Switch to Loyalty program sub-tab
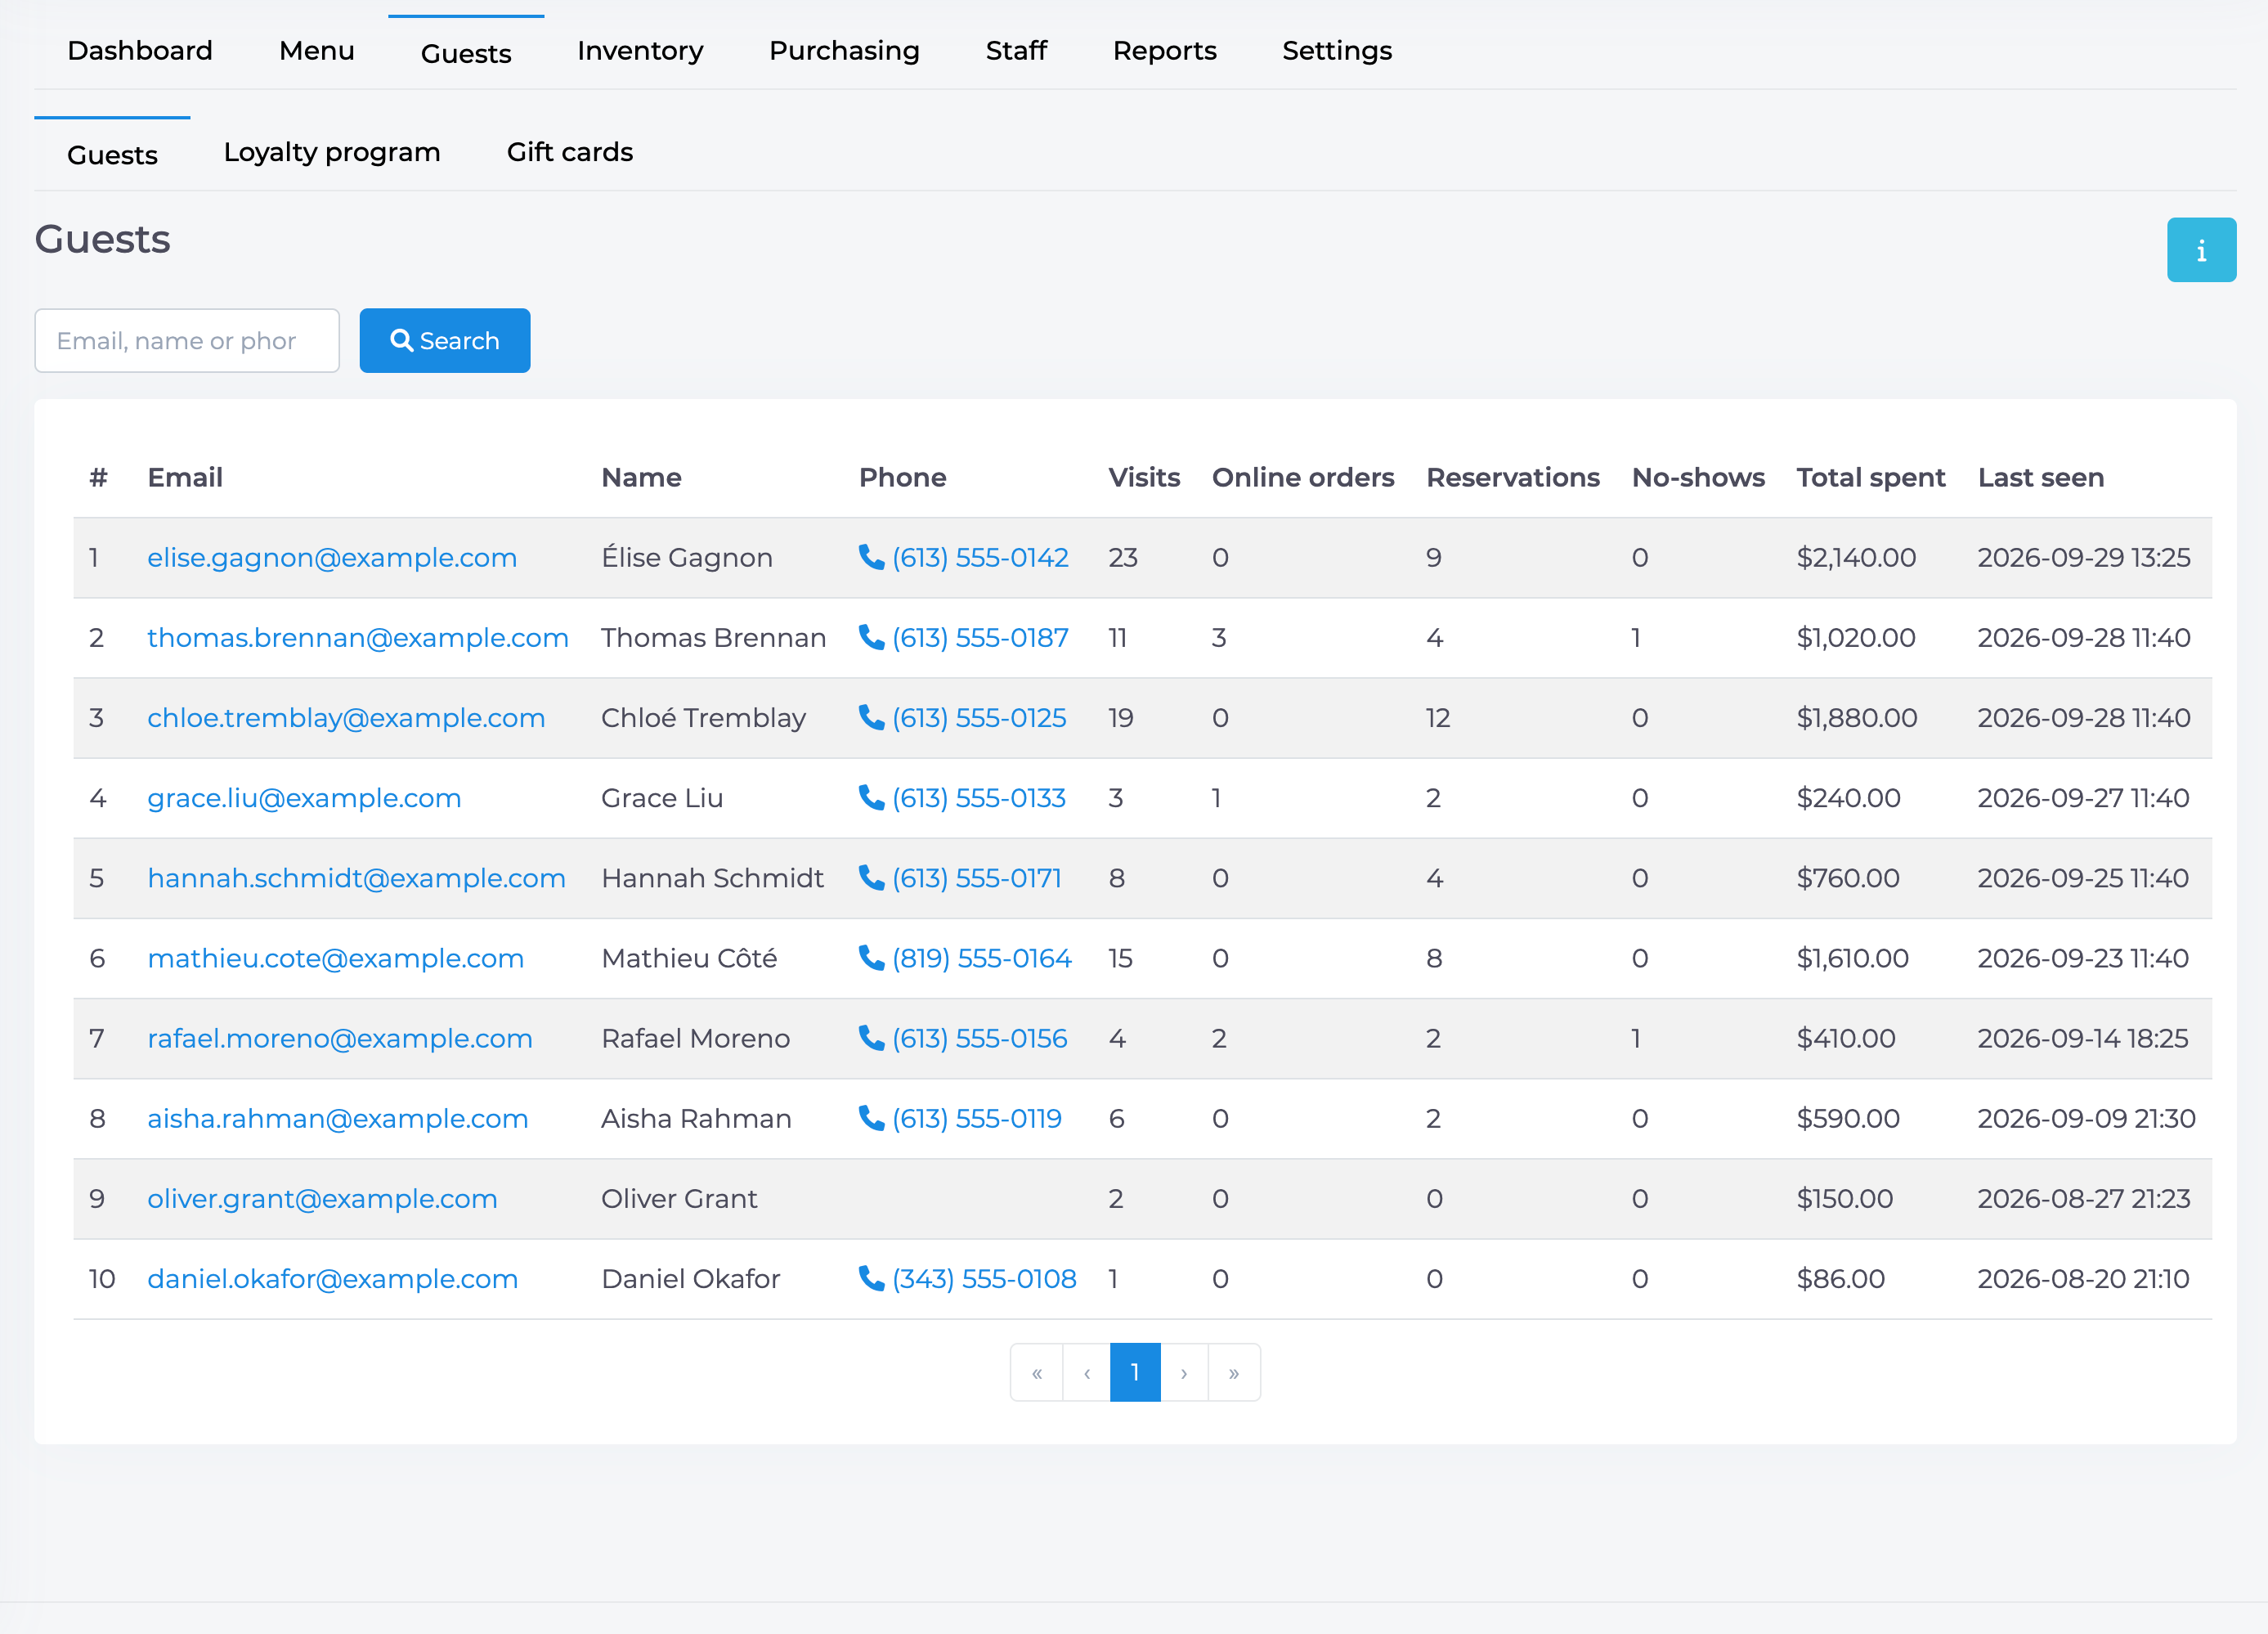Image resolution: width=2268 pixels, height=1634 pixels. point(332,152)
